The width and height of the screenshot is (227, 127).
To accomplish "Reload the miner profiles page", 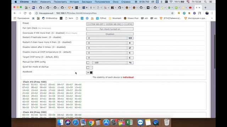I will (x=25, y=13).
